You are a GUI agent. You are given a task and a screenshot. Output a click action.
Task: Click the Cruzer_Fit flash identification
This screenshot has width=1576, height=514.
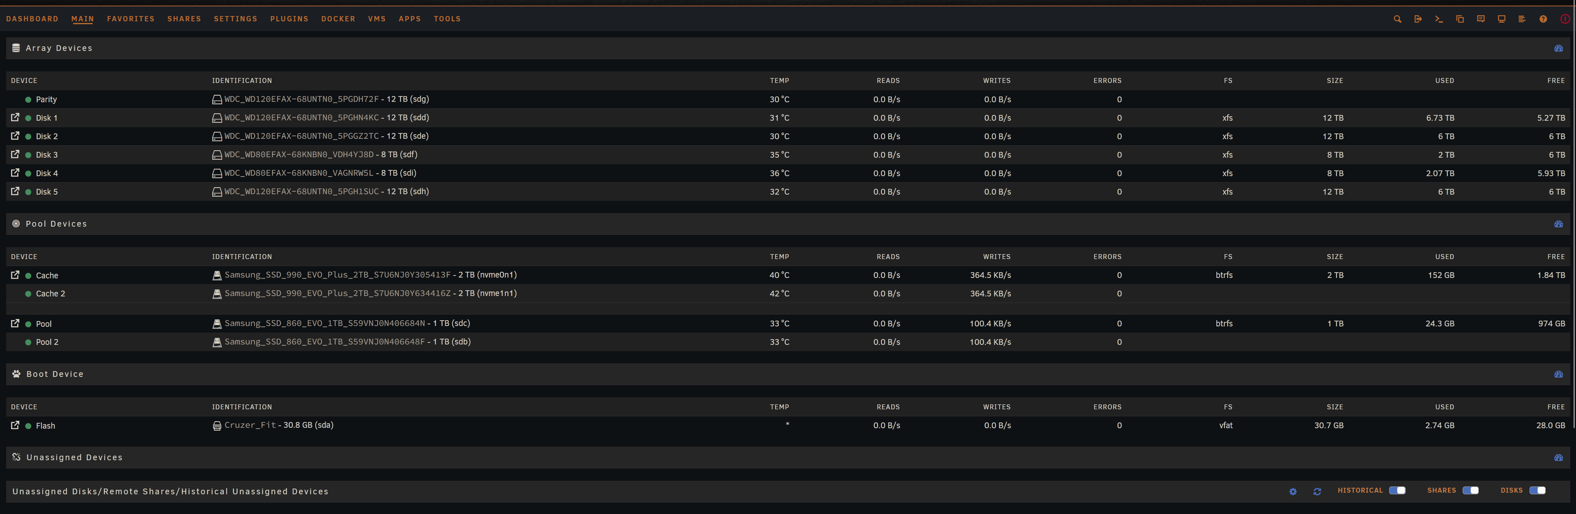(x=250, y=425)
